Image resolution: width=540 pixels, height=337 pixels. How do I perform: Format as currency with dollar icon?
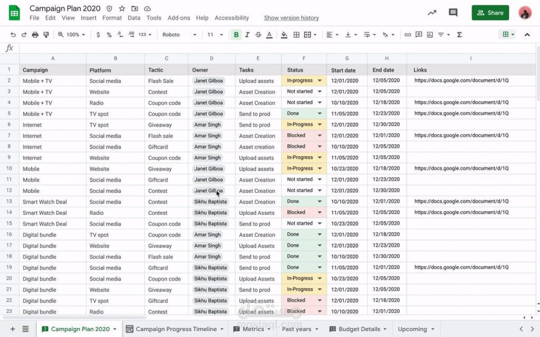(x=98, y=35)
